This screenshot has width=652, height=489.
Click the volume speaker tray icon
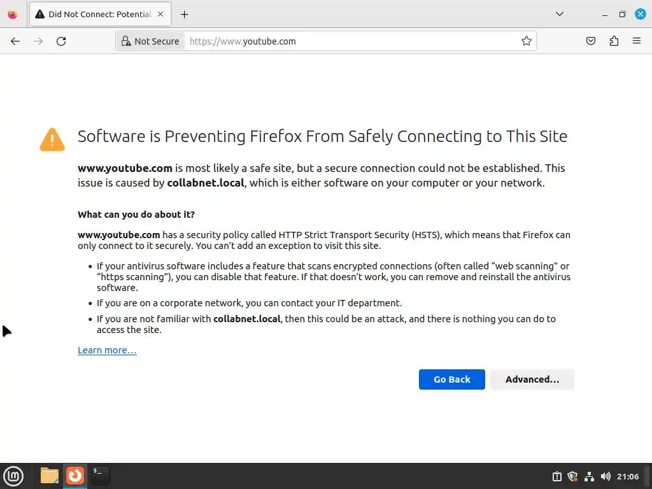[606, 476]
